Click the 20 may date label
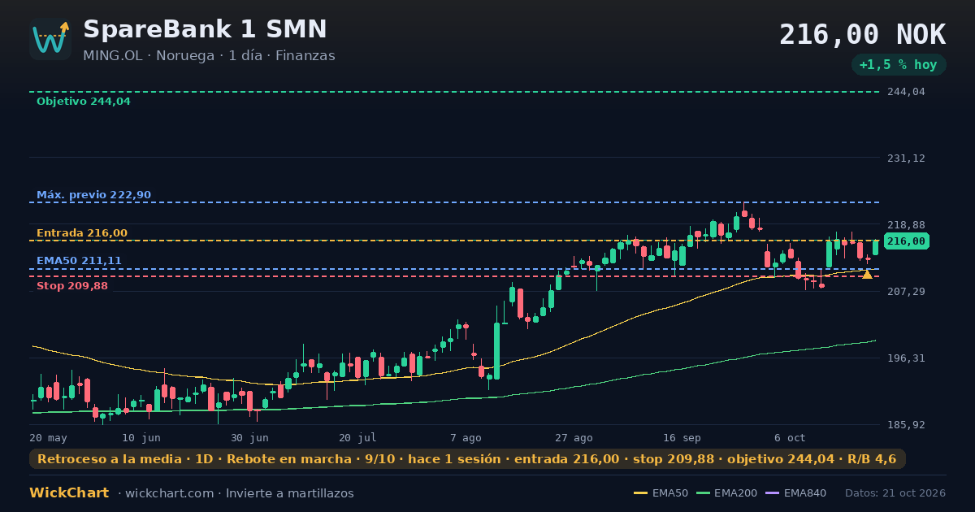This screenshot has height=512, width=975. point(48,437)
